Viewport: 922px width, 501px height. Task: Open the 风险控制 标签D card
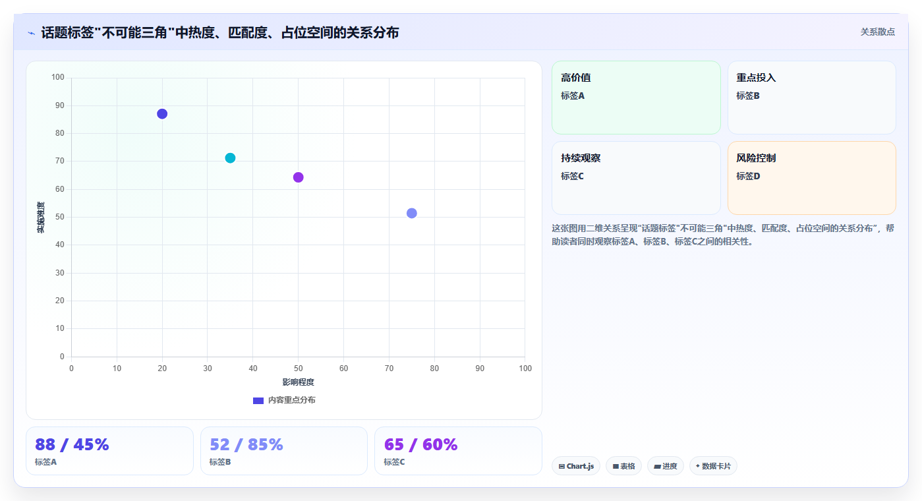pos(811,178)
